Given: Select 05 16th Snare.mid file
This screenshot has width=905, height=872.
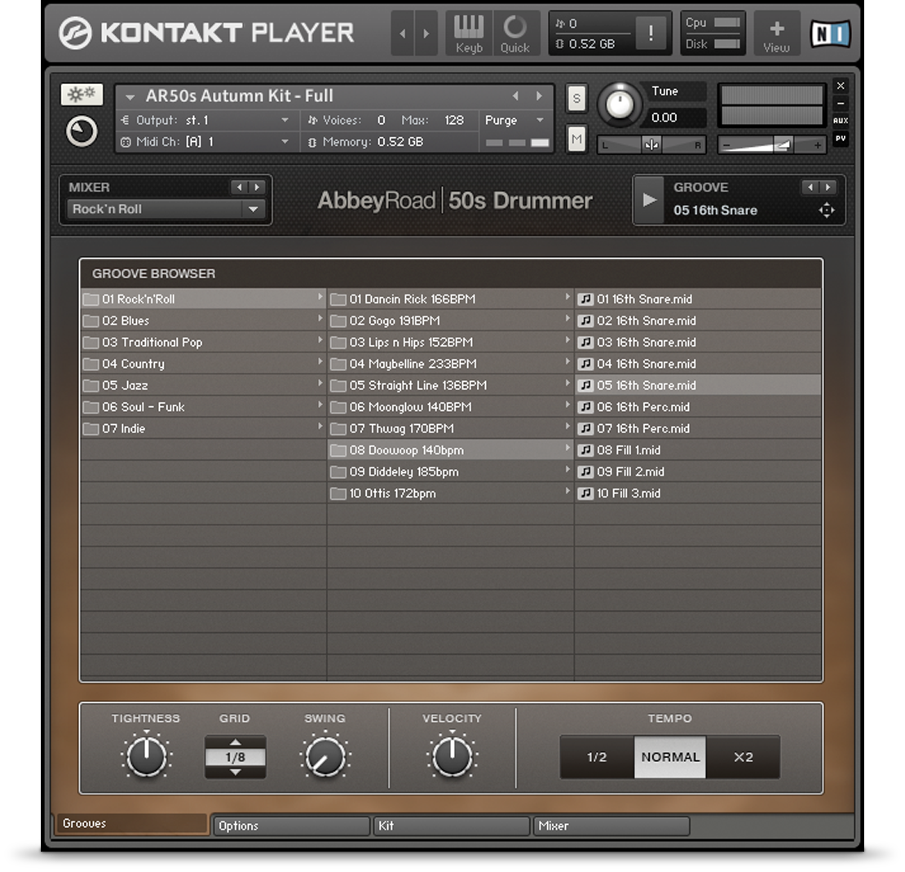Looking at the screenshot, I should (698, 385).
